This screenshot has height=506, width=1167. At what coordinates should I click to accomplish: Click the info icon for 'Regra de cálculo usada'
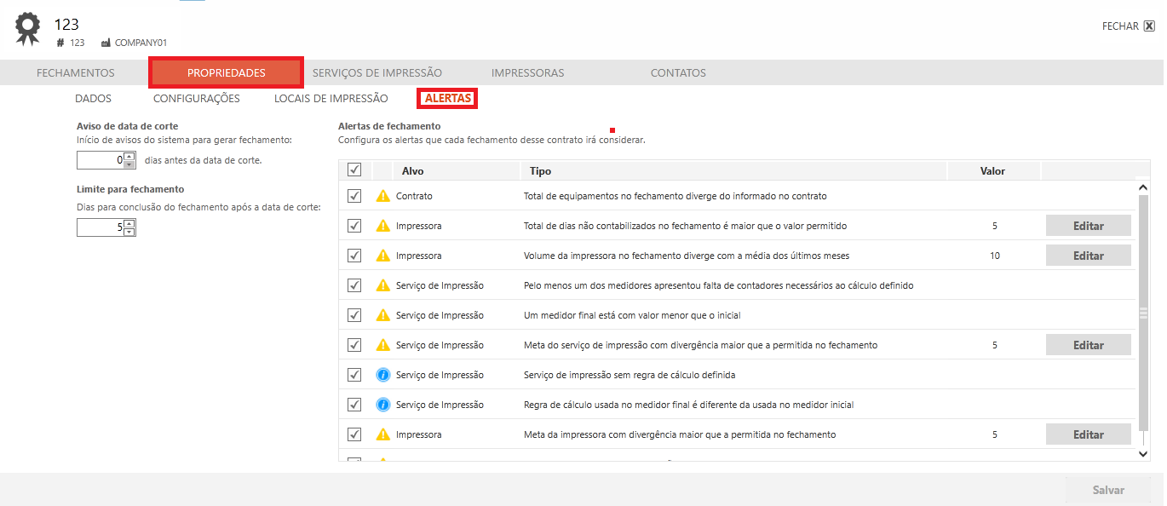(x=382, y=405)
